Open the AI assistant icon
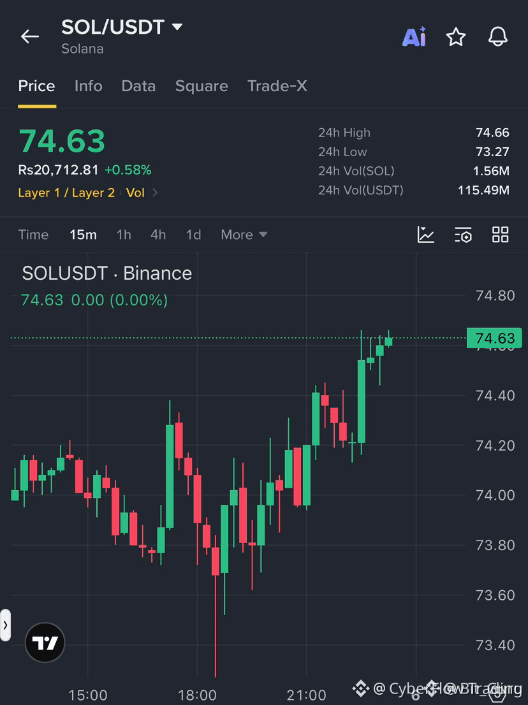The height and width of the screenshot is (705, 528). 414,36
